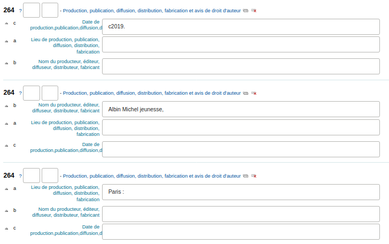Click second indicator box of c2019 tag
This screenshot has height=244, width=389.
click(x=50, y=10)
